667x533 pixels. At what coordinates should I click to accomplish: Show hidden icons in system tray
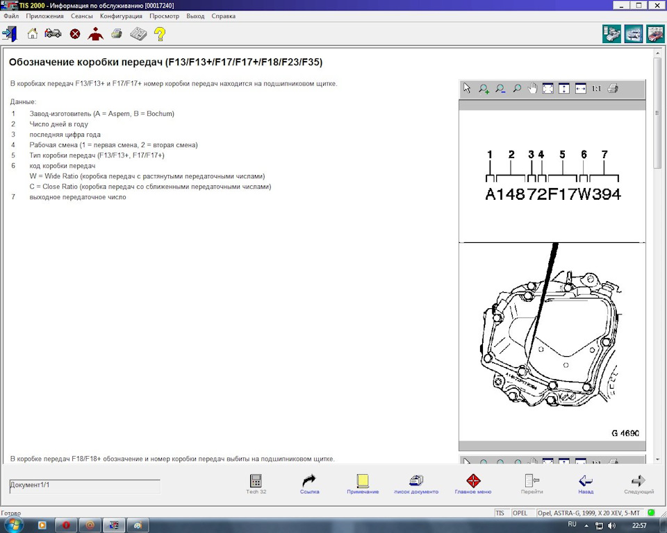586,525
